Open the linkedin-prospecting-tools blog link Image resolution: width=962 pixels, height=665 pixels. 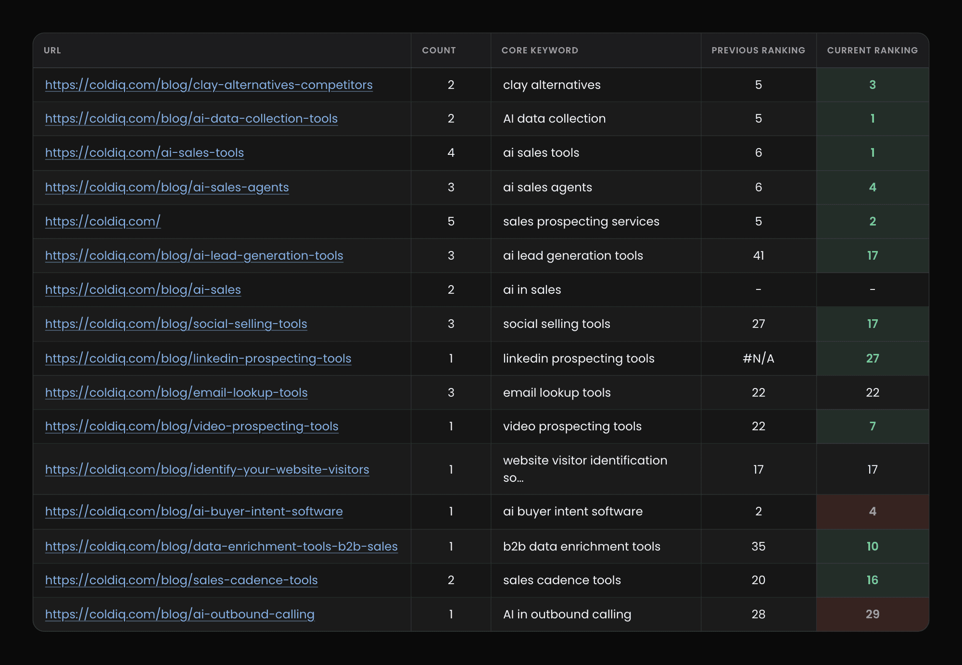pyautogui.click(x=198, y=359)
